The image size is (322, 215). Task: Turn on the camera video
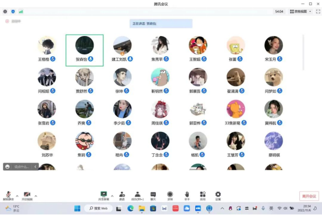[x=27, y=196]
